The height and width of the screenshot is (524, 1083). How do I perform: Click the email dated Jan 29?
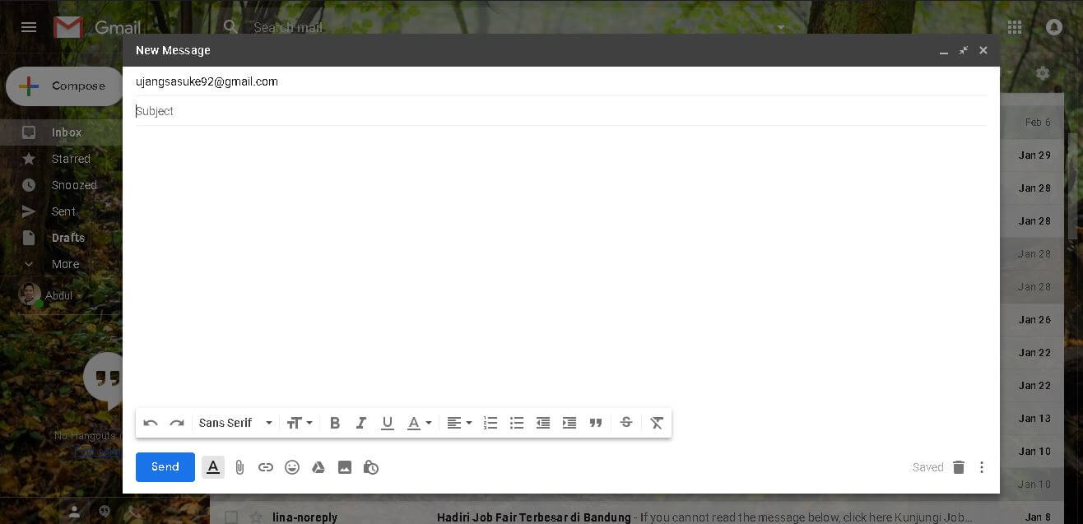click(1034, 155)
